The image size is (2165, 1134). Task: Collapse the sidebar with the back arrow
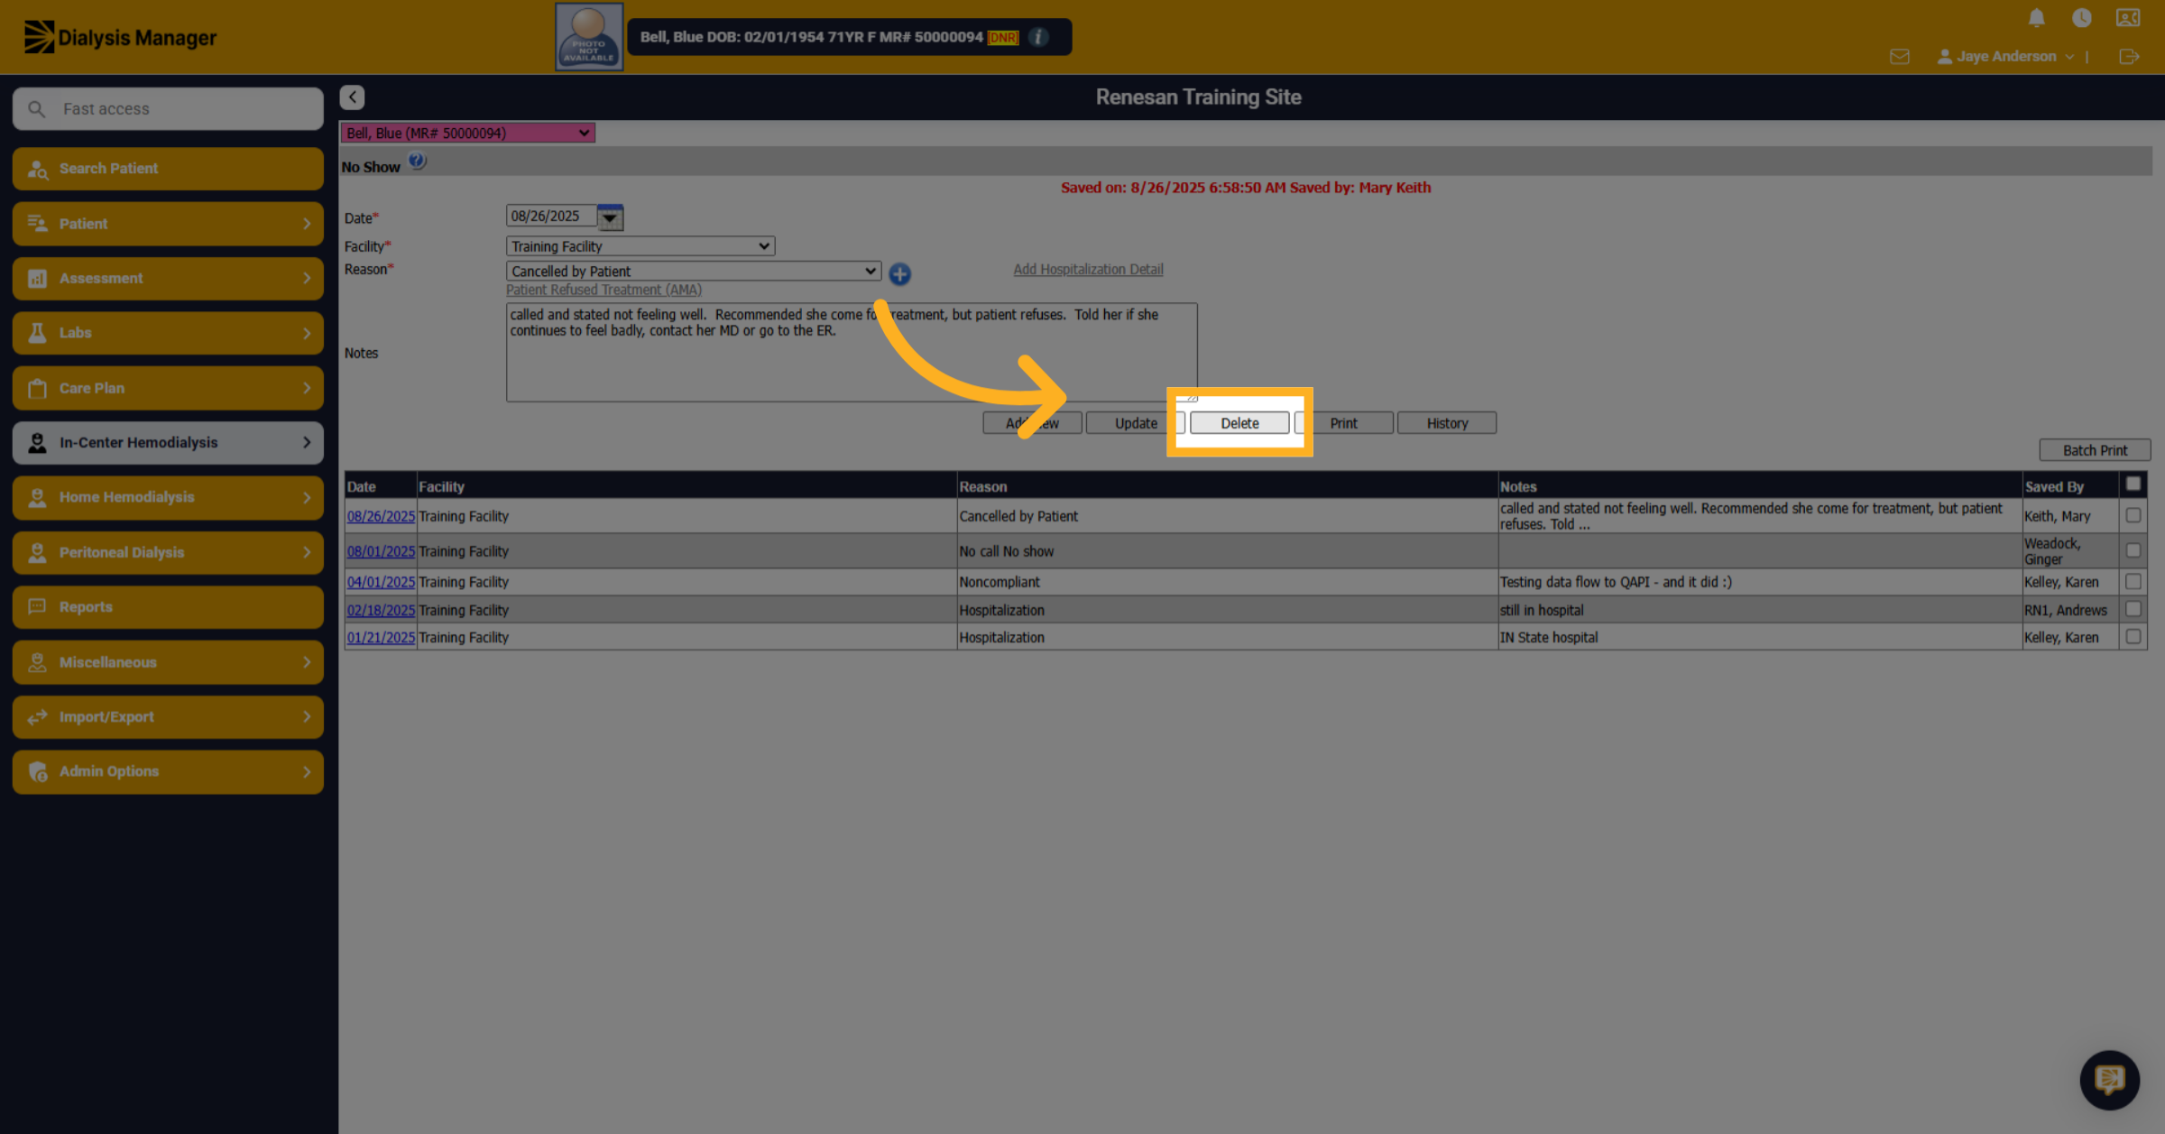[352, 97]
